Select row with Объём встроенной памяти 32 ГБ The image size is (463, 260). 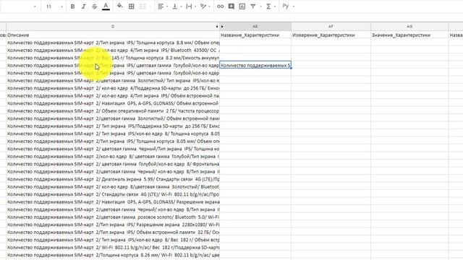113,233
